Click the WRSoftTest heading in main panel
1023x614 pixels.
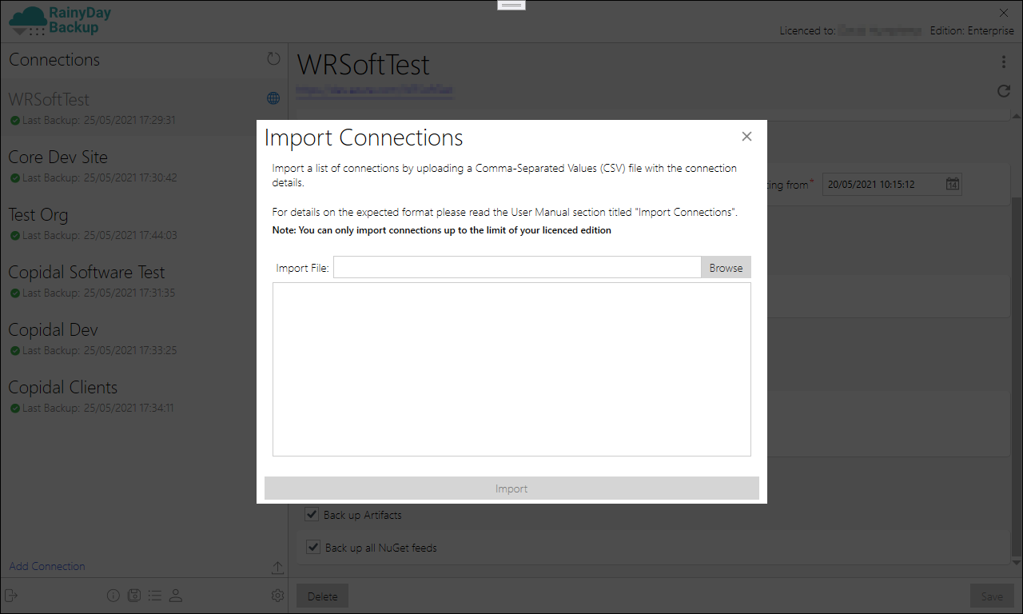pos(364,65)
